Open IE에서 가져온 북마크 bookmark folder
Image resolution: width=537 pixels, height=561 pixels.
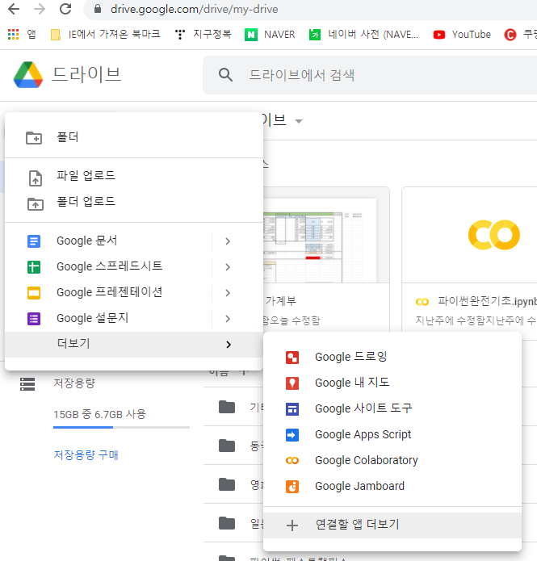coord(106,35)
